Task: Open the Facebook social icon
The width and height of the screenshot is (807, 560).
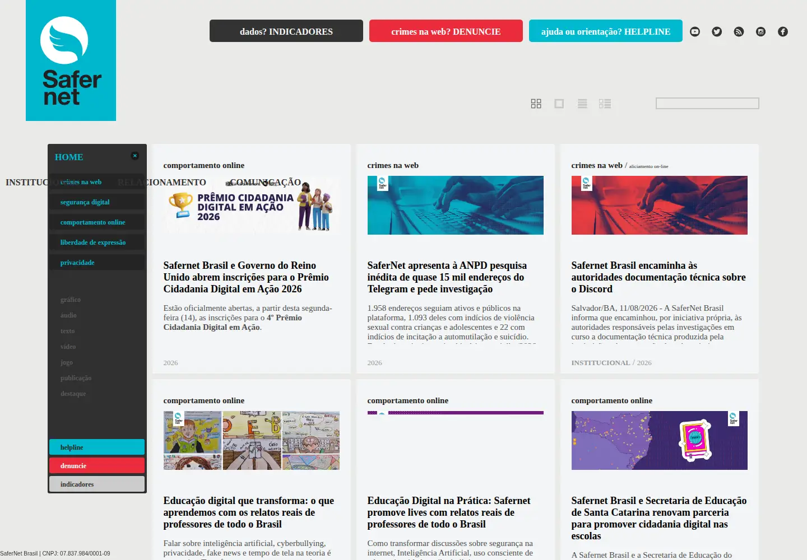Action: tap(783, 32)
